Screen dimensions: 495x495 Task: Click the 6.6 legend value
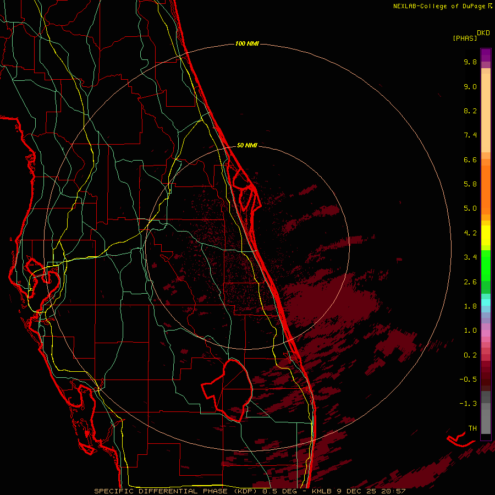pyautogui.click(x=470, y=159)
